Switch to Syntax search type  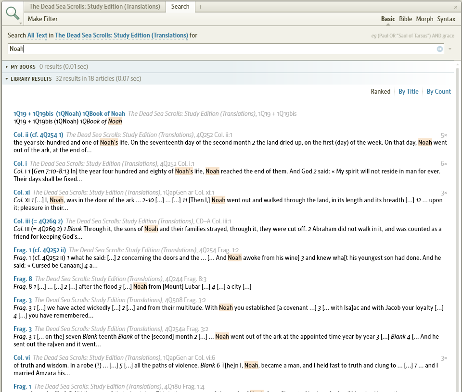click(446, 19)
